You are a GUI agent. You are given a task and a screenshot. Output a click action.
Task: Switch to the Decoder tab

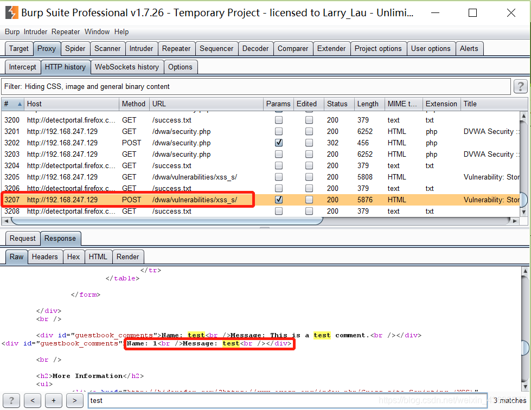(255, 49)
